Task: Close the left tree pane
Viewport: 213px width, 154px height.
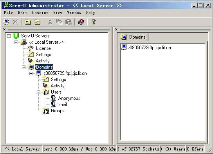Action: [4, 29]
